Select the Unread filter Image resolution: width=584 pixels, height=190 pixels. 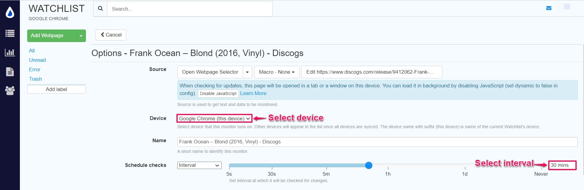tap(37, 60)
